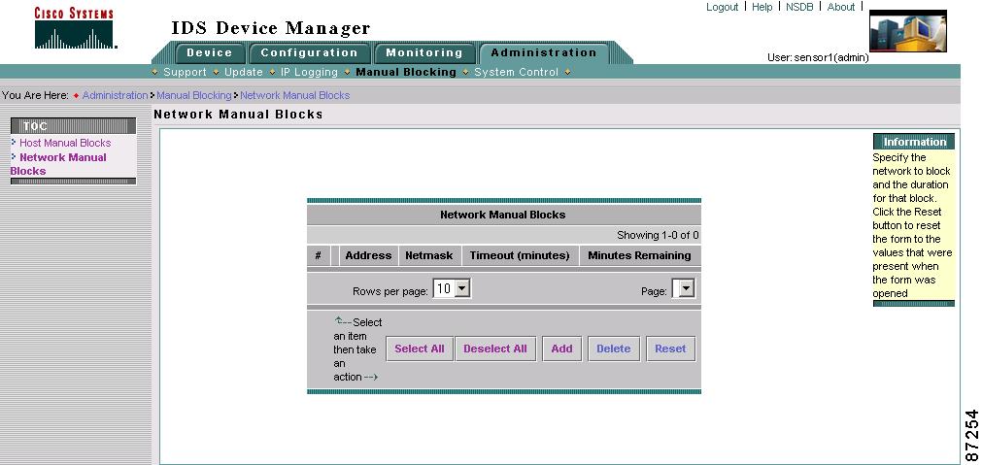The image size is (982, 465).
Task: Select the Administration tab
Action: [544, 53]
